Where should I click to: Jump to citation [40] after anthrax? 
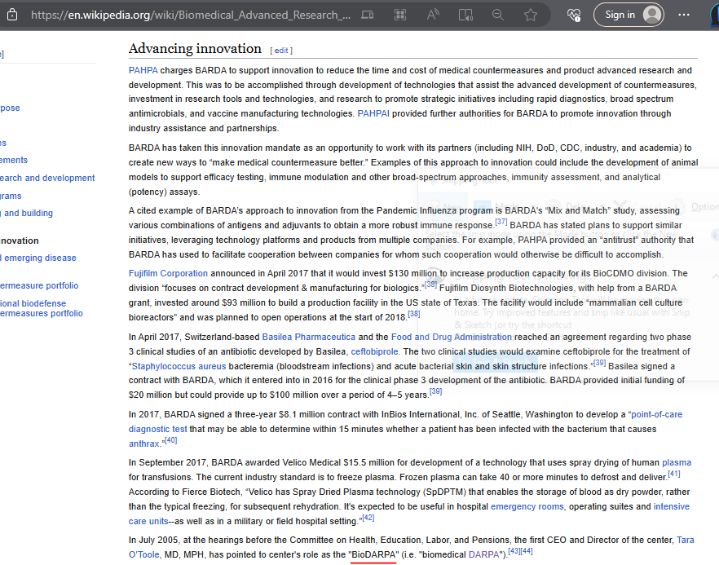pyautogui.click(x=170, y=441)
